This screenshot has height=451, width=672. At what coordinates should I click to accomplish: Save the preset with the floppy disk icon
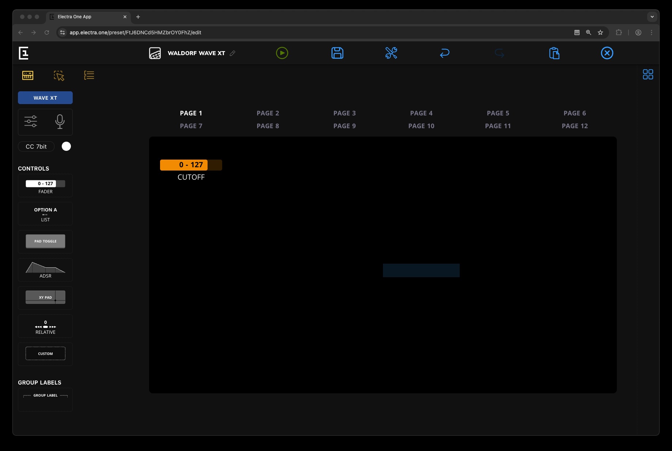[x=337, y=53]
